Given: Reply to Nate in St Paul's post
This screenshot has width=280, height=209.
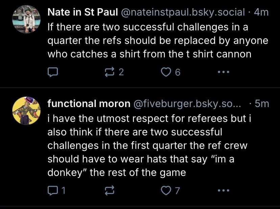Looking at the screenshot, I should tap(53, 72).
